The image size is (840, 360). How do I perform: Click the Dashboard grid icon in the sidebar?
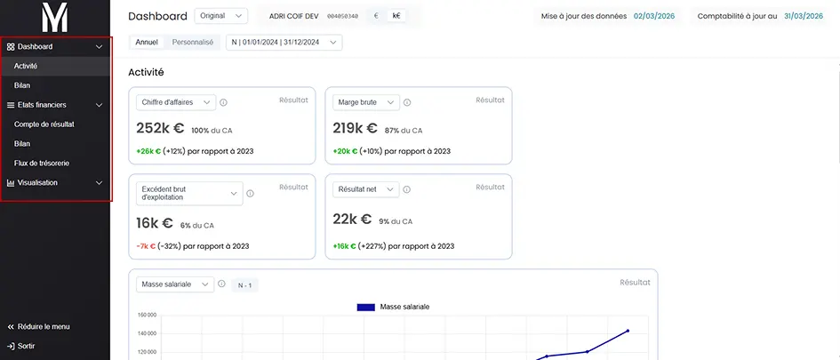[11, 46]
